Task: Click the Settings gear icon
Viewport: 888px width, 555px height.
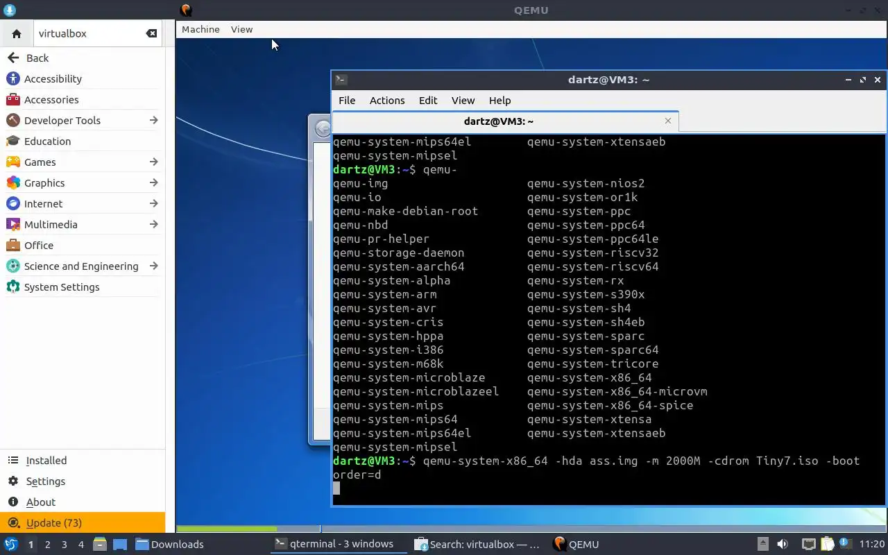Action: pyautogui.click(x=13, y=481)
